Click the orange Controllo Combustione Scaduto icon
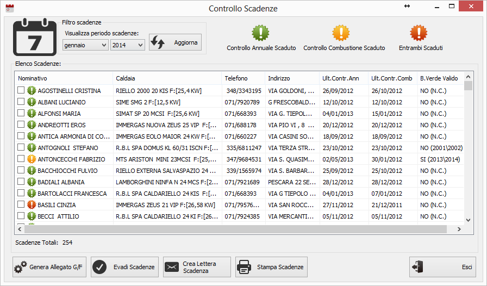 pyautogui.click(x=341, y=33)
